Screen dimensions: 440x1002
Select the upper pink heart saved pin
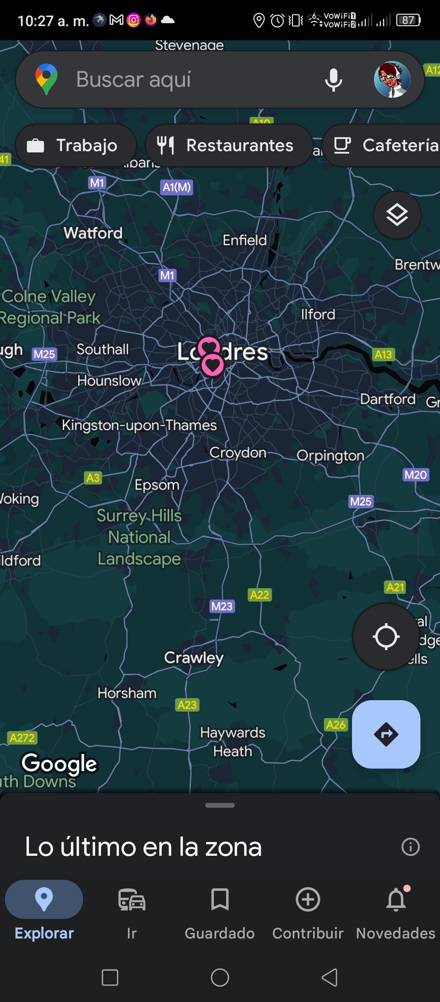209,346
